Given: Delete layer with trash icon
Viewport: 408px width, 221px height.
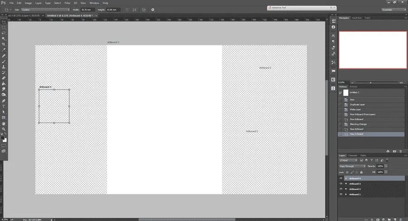Looking at the screenshot, I should click(x=401, y=220).
